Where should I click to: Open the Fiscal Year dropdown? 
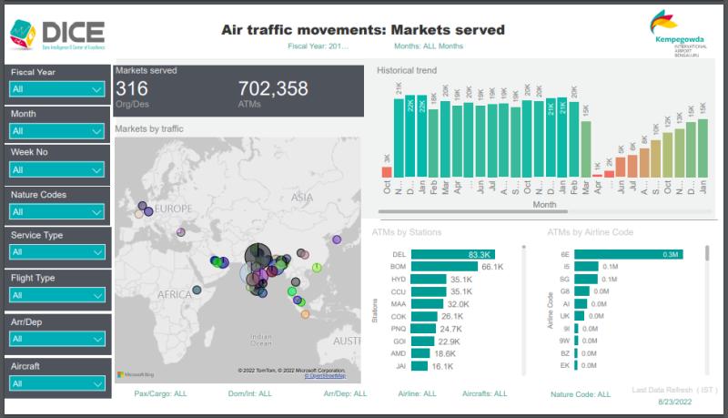pyautogui.click(x=57, y=89)
